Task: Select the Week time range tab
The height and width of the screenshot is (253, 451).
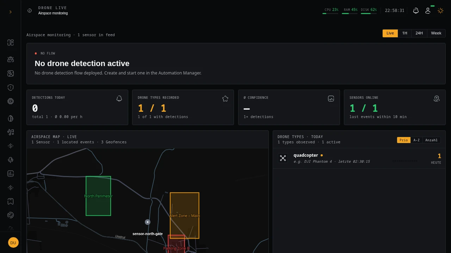Action: coord(436,33)
